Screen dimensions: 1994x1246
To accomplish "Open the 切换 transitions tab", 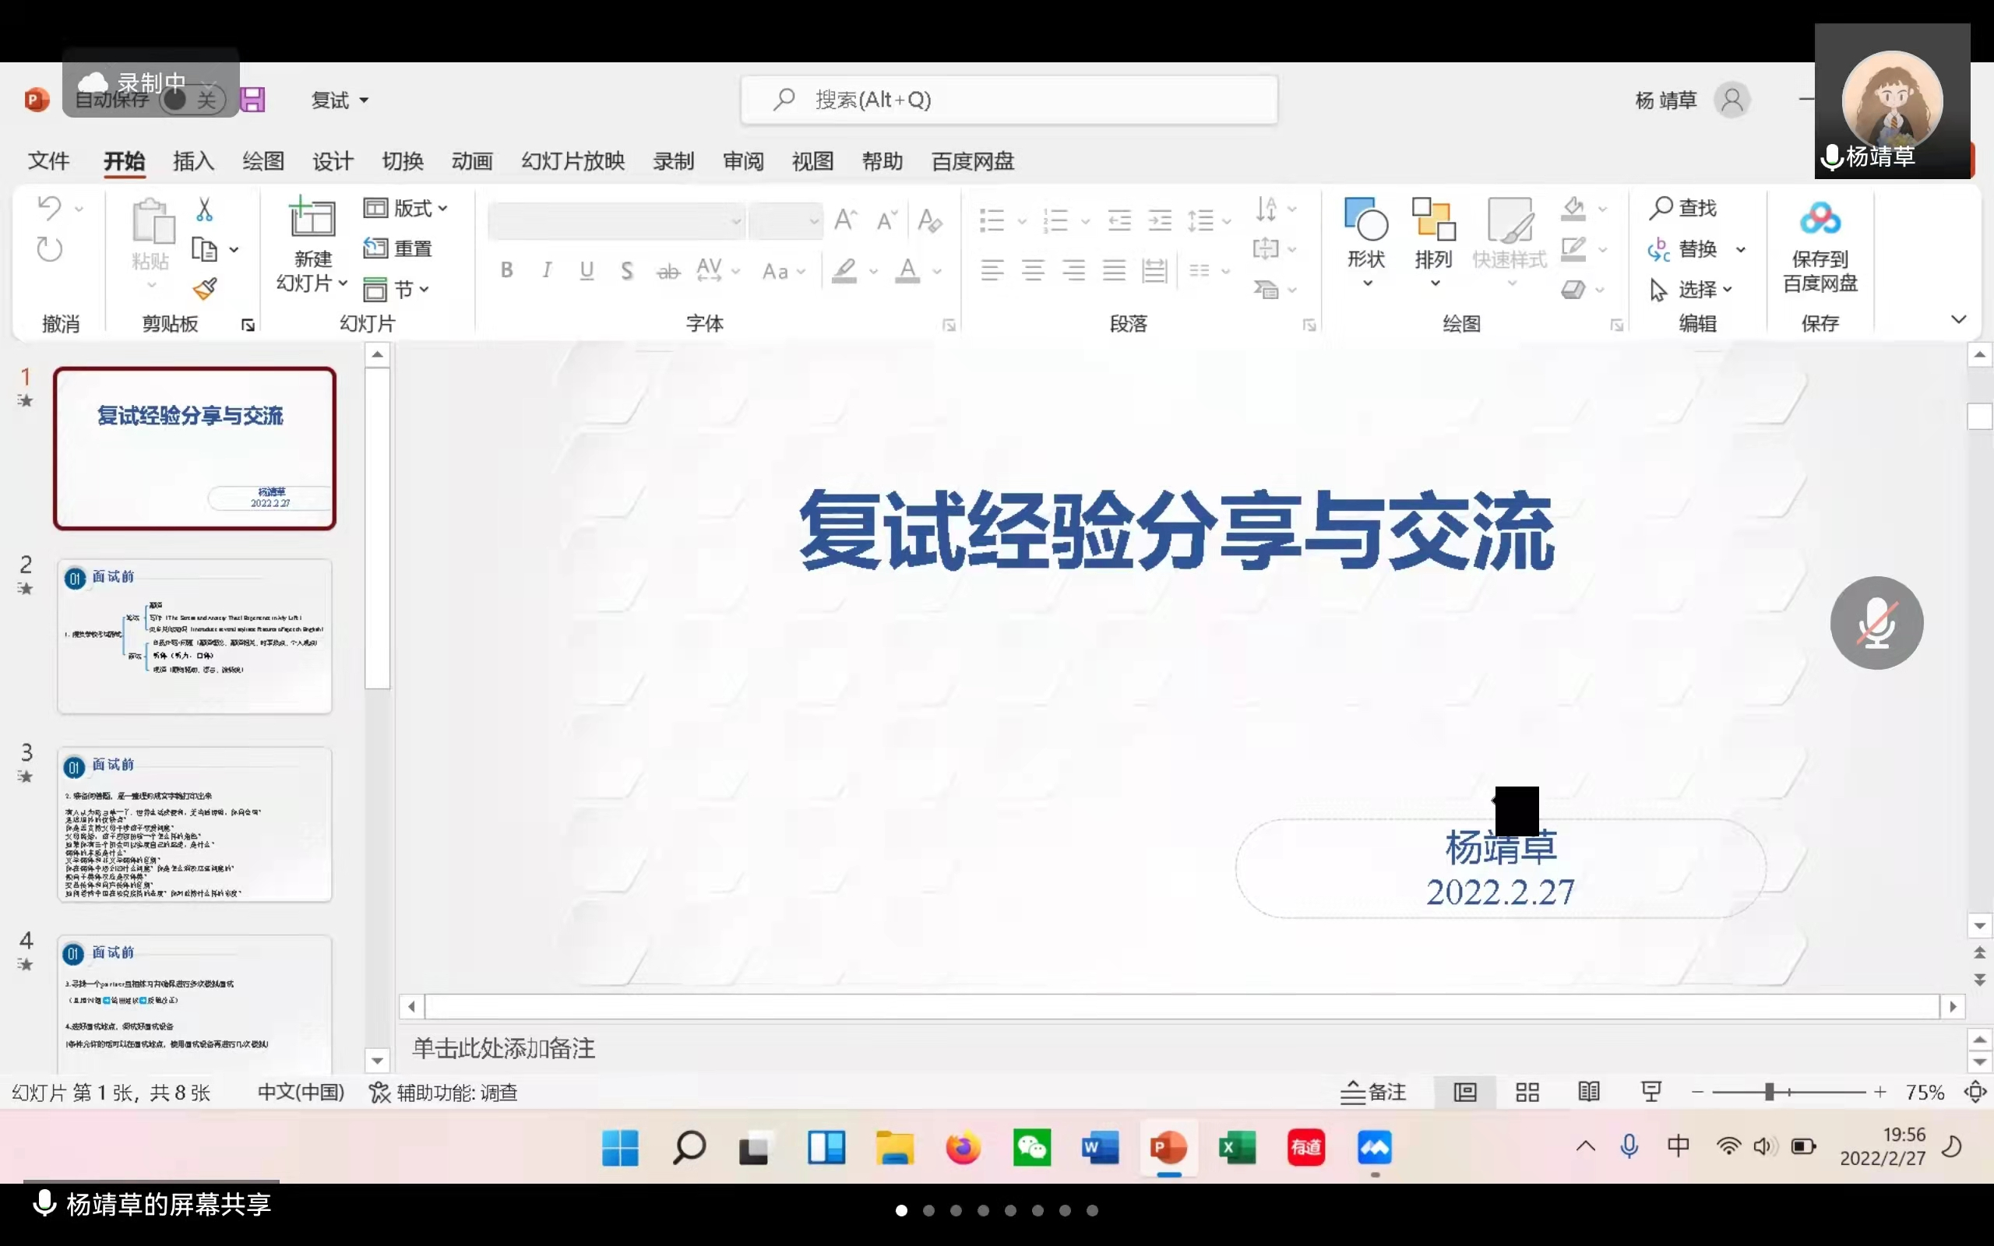I will 402,160.
